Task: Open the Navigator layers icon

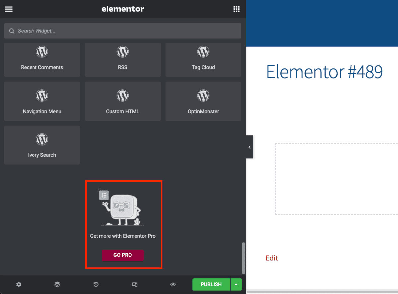Action: point(57,284)
